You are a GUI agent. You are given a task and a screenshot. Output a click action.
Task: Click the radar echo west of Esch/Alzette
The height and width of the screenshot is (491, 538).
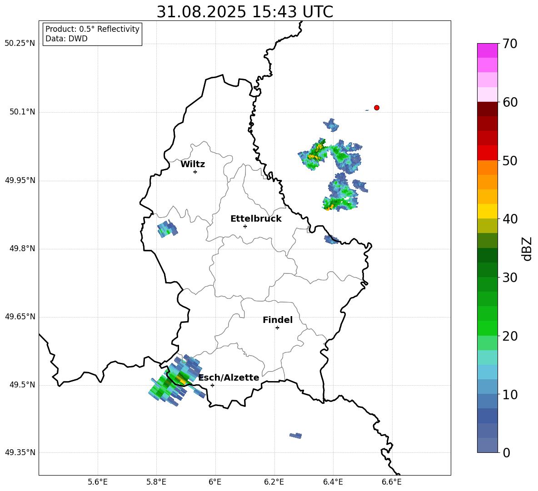click(176, 381)
